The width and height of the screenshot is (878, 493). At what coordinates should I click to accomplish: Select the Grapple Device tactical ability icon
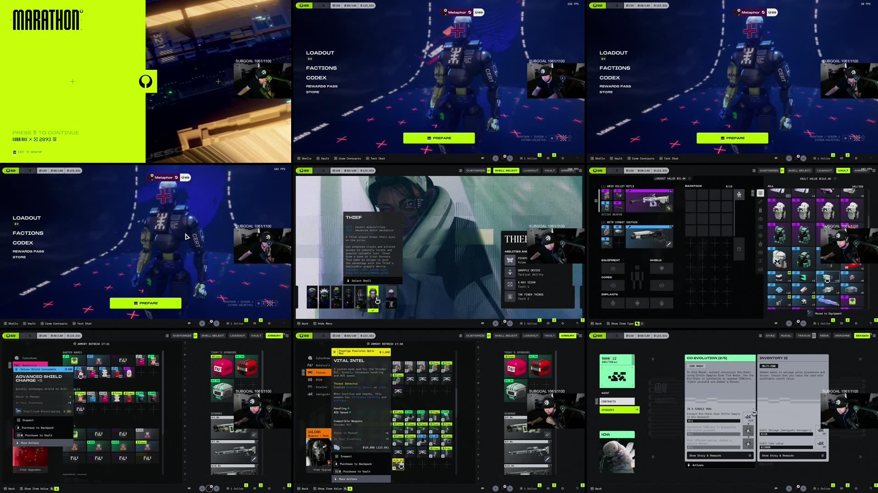[510, 272]
